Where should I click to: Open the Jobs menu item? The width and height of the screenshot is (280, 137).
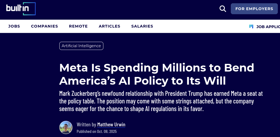(x=14, y=26)
